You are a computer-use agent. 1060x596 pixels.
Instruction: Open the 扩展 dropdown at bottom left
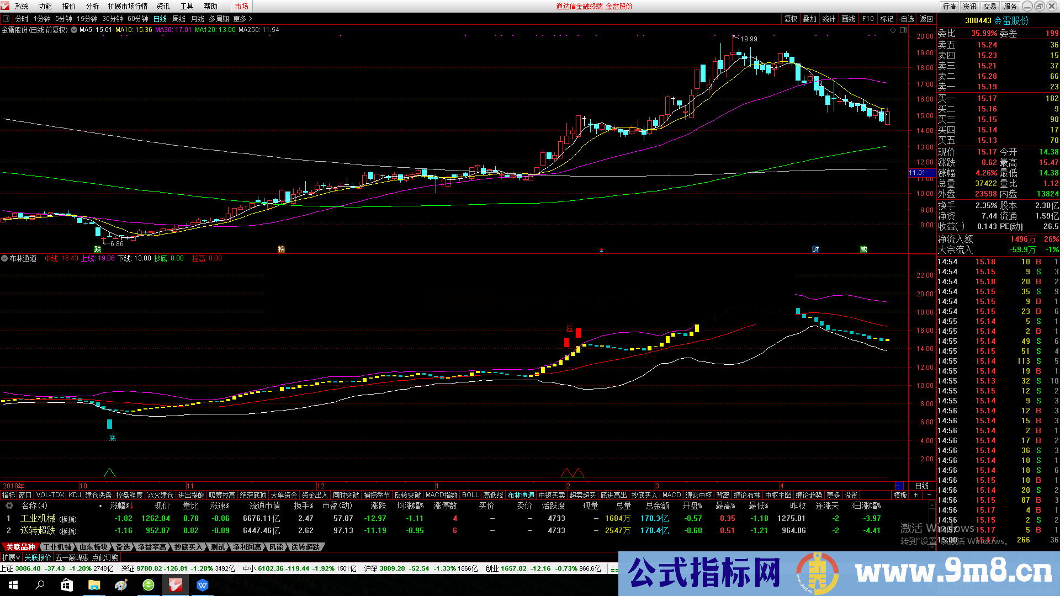point(10,557)
